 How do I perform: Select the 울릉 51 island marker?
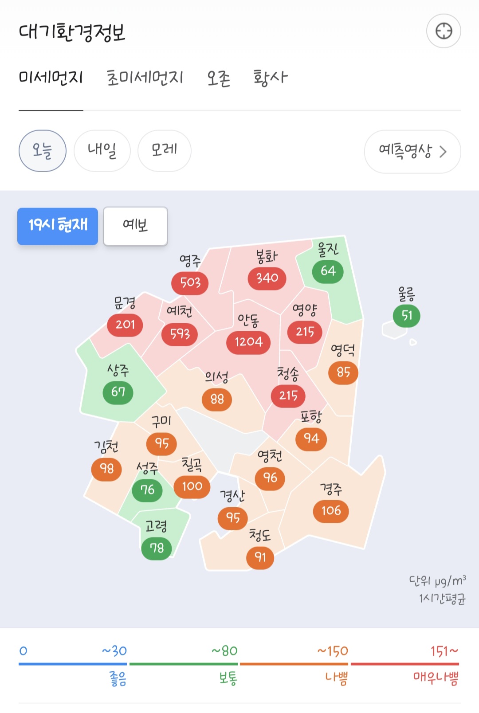click(x=406, y=316)
